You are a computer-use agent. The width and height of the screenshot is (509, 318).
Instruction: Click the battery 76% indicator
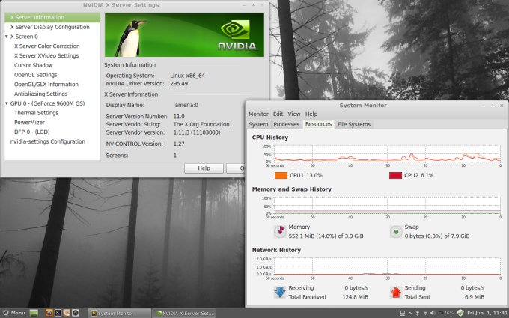(x=446, y=313)
